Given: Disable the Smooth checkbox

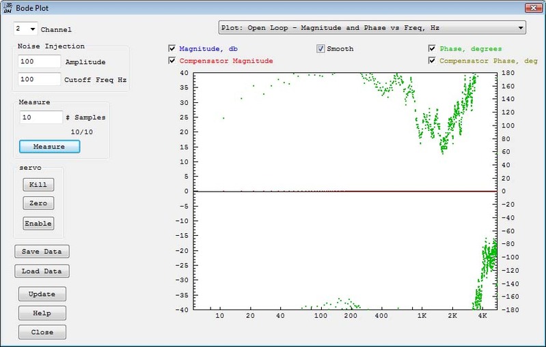Looking at the screenshot, I should pos(320,49).
